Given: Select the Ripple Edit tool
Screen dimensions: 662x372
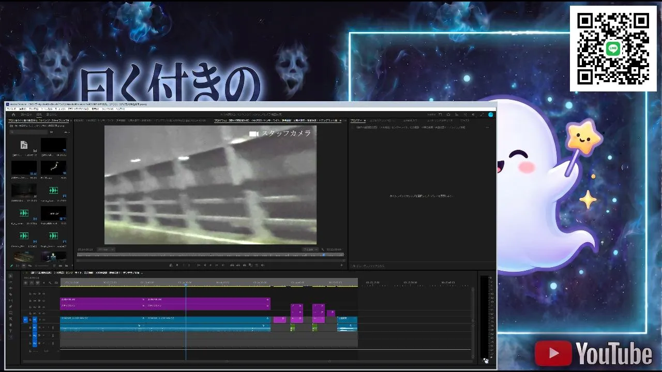Looking at the screenshot, I should click(x=10, y=288).
